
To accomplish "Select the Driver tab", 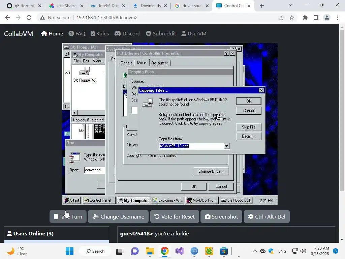I will click(142, 62).
